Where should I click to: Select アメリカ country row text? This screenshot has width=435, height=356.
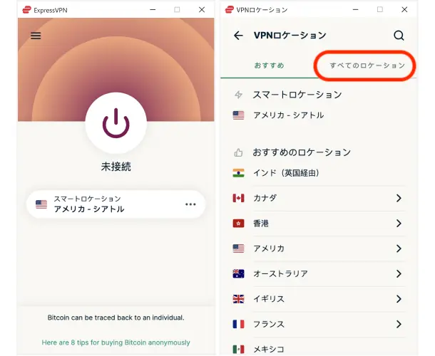click(x=269, y=248)
